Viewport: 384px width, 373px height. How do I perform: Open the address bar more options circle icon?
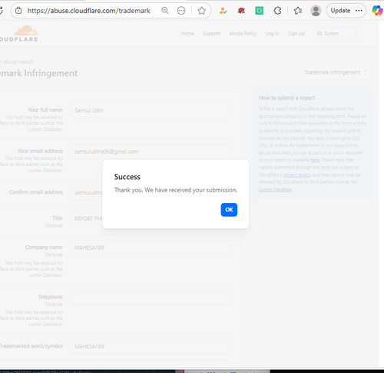[181, 11]
